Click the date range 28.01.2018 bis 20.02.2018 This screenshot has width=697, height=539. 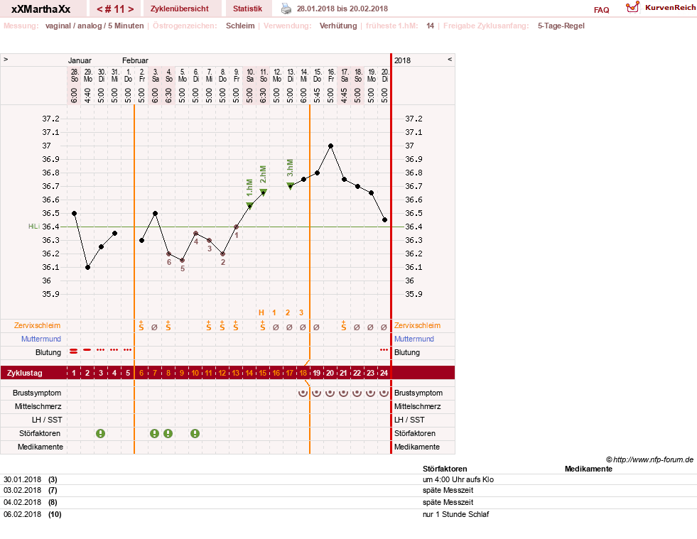click(342, 9)
